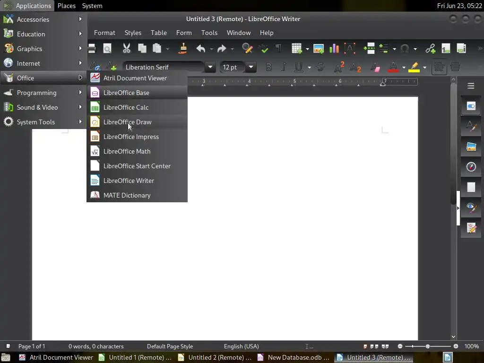Expand the Accessories application category

click(43, 19)
